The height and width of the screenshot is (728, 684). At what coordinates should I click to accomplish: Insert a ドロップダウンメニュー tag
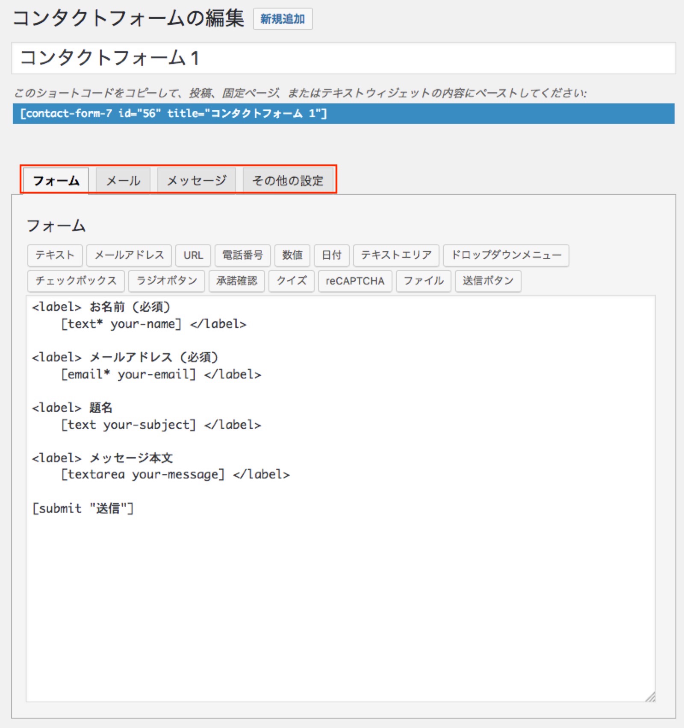[x=506, y=255]
